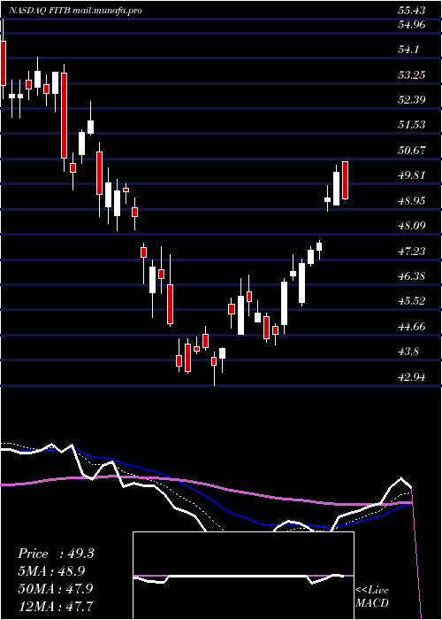
Task: Select the 42.94 price label
Action: [x=412, y=376]
